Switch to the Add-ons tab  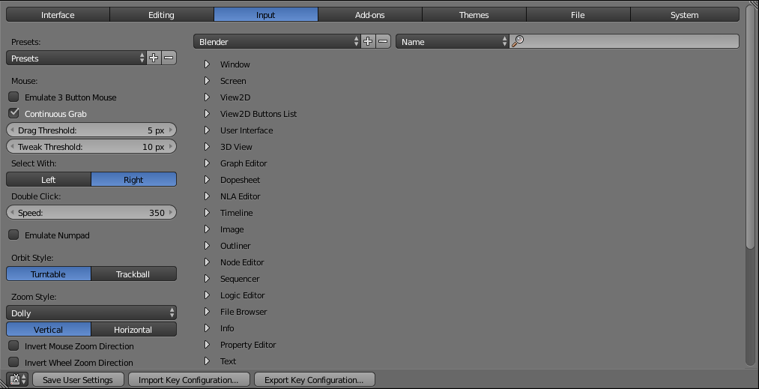[369, 15]
